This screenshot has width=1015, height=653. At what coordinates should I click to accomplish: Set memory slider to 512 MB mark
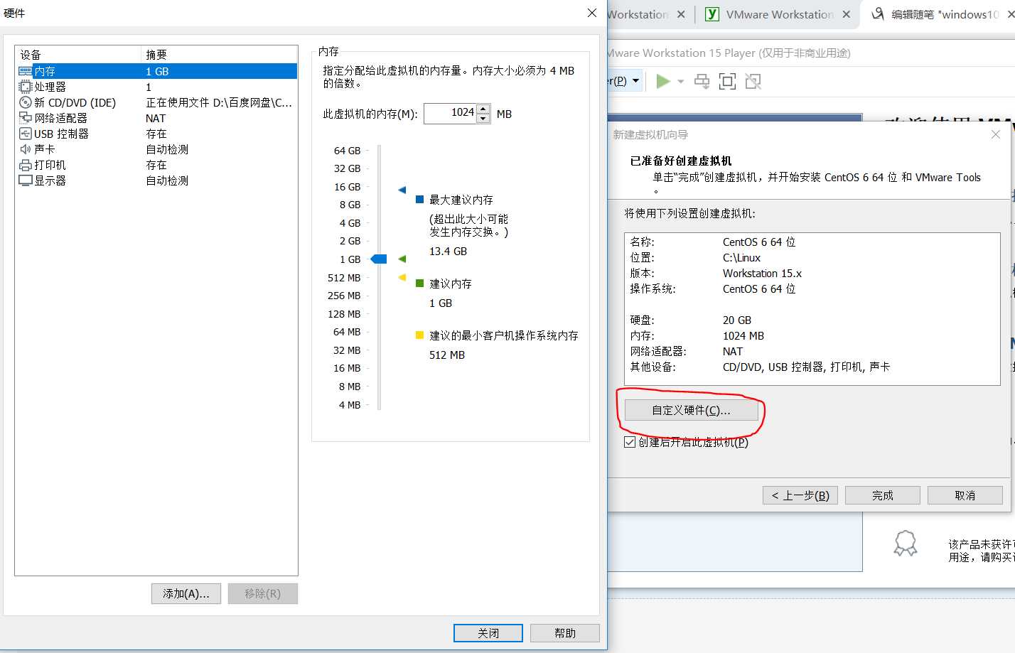(380, 278)
